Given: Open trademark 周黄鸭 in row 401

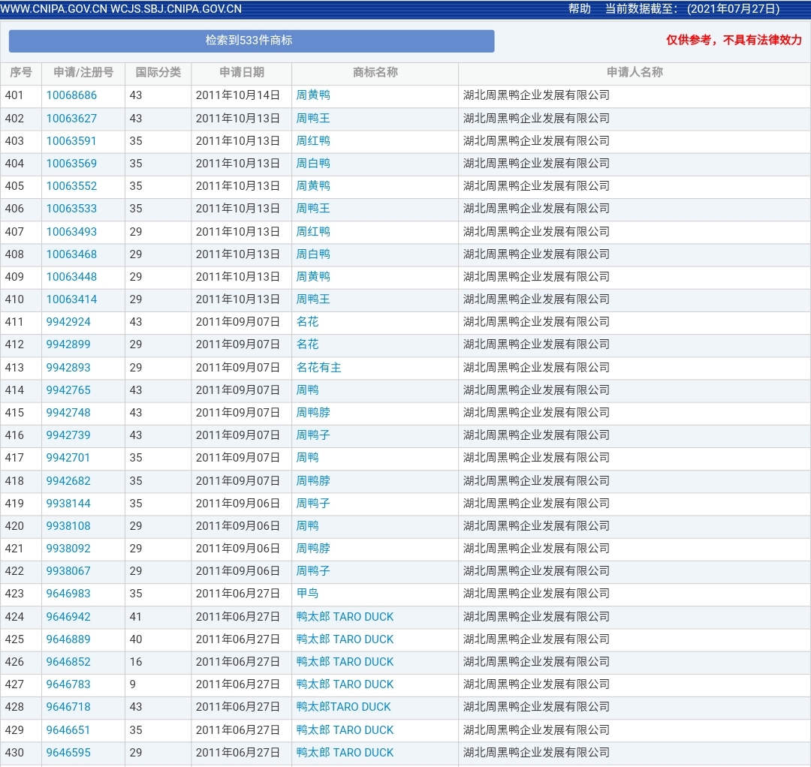Looking at the screenshot, I should [x=313, y=95].
